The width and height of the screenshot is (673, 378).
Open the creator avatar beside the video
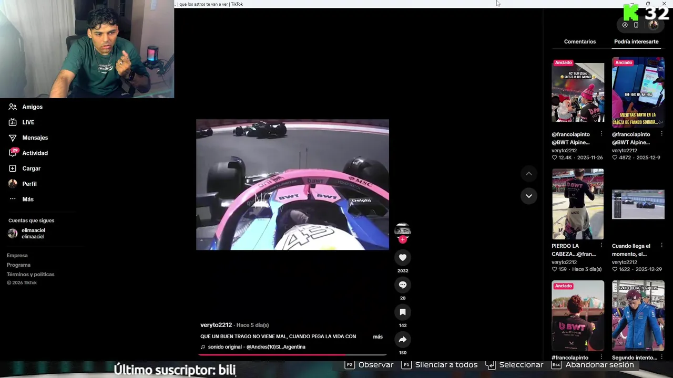click(402, 230)
